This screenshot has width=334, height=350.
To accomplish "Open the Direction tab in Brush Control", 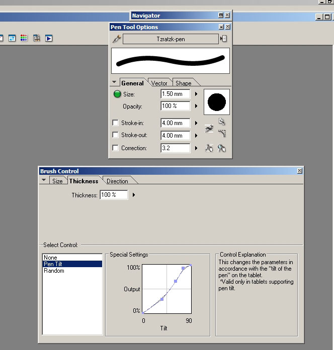I will (117, 181).
